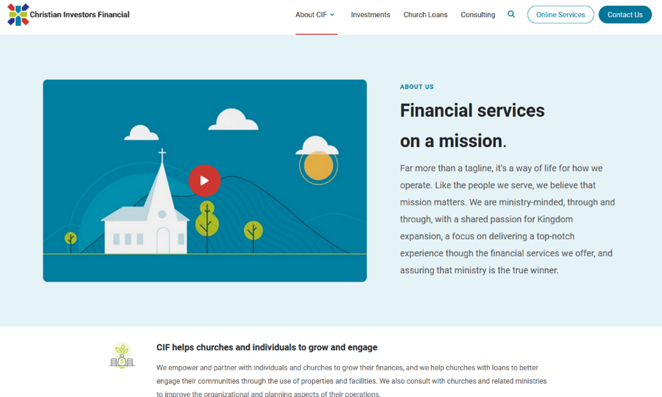The height and width of the screenshot is (397, 662).
Task: Click the Christian Investors Financial home link
Action: pos(80,15)
